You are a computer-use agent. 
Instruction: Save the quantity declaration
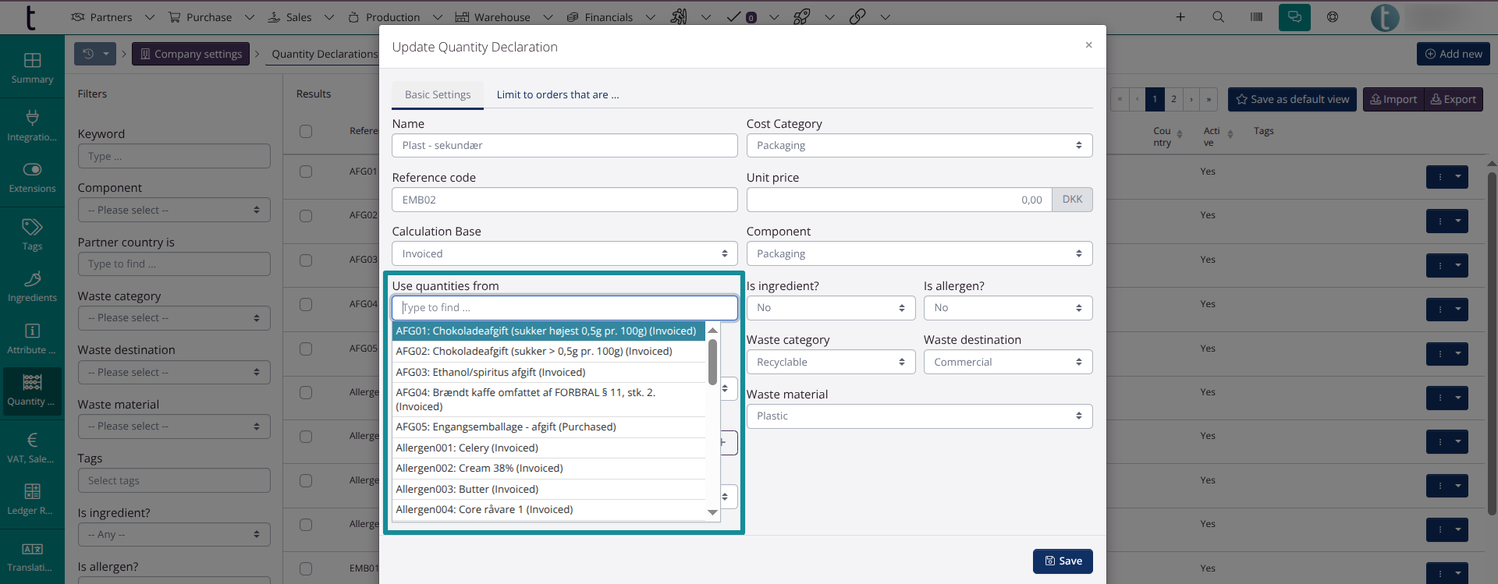pos(1063,561)
